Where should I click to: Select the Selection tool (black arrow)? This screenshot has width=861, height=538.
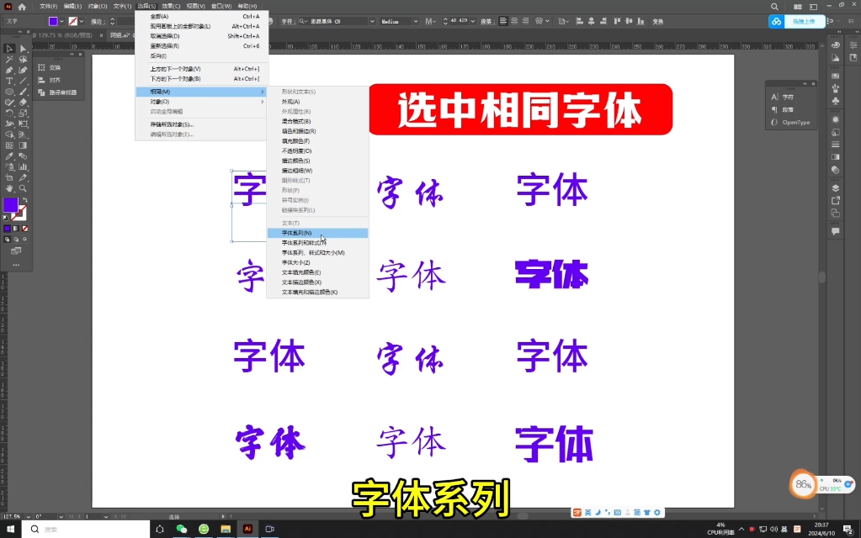click(9, 49)
